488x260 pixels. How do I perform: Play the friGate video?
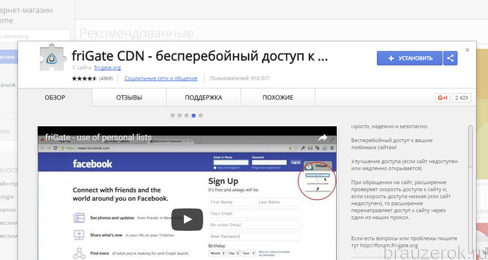[x=187, y=219]
